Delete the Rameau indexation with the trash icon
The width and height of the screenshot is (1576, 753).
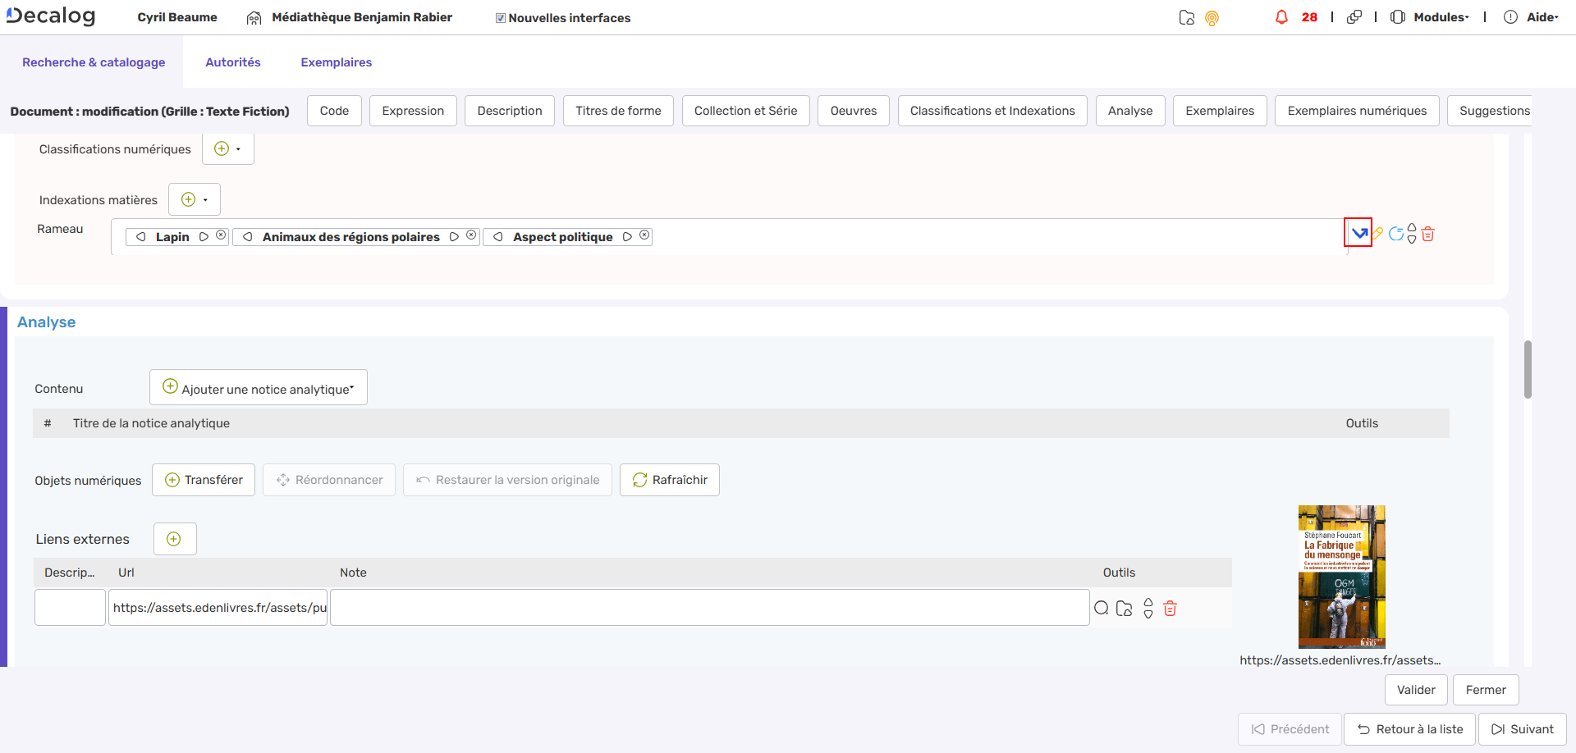click(1428, 234)
